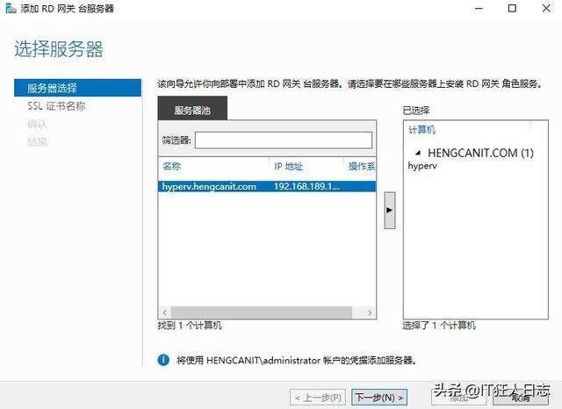Click the 上一步(P) button
The height and width of the screenshot is (409, 562).
[319, 398]
